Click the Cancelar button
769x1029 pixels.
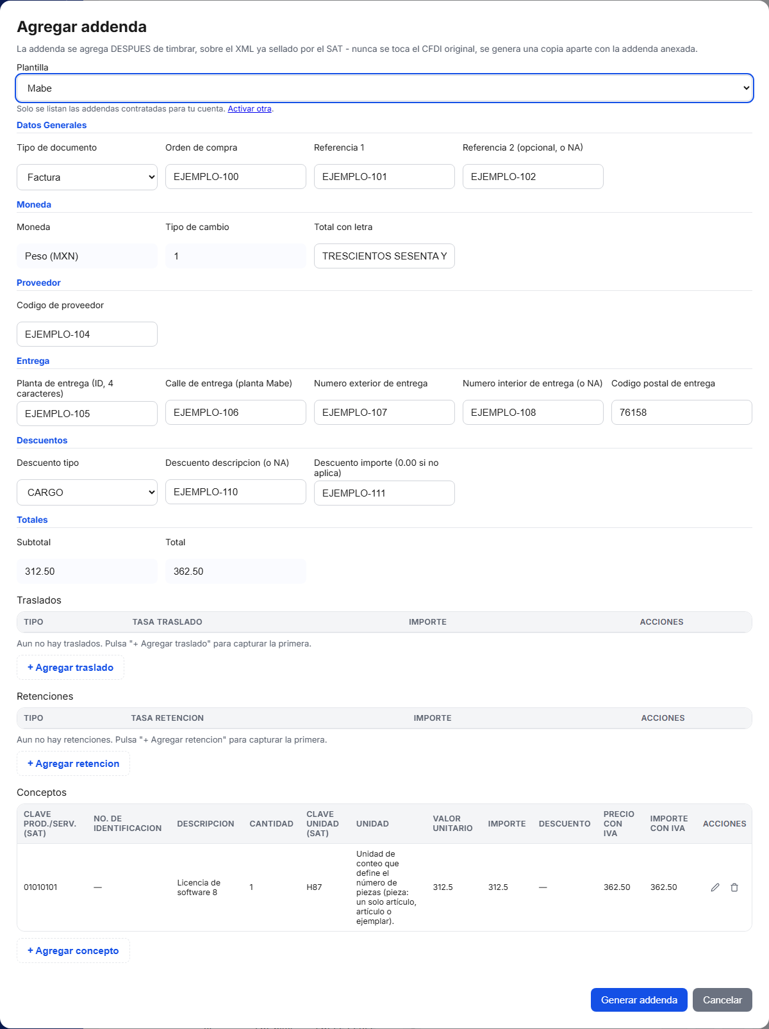click(x=722, y=1000)
